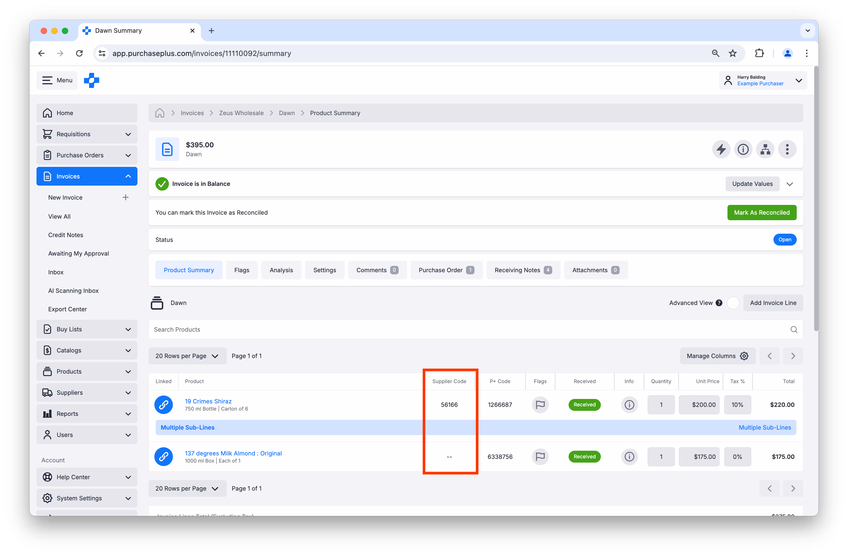Image resolution: width=848 pixels, height=555 pixels.
Task: Open the three-dot more options menu
Action: coord(787,149)
